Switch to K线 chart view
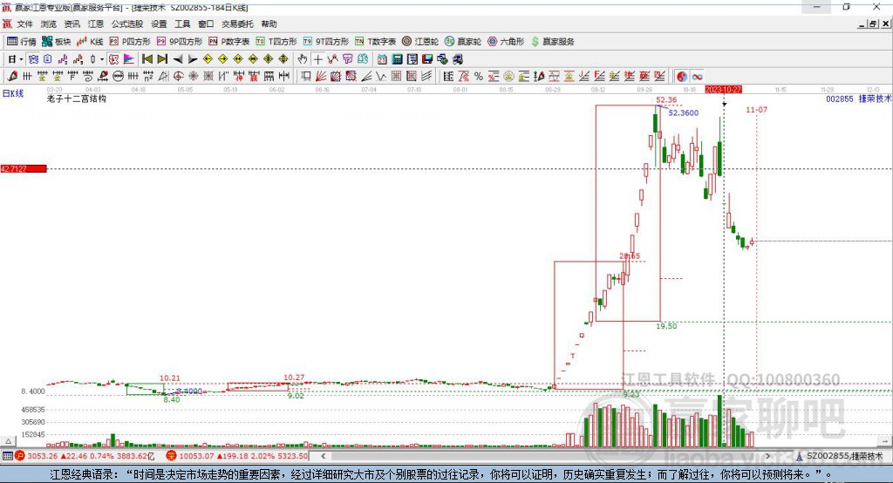Image resolution: width=893 pixels, height=483 pixels. (90, 42)
